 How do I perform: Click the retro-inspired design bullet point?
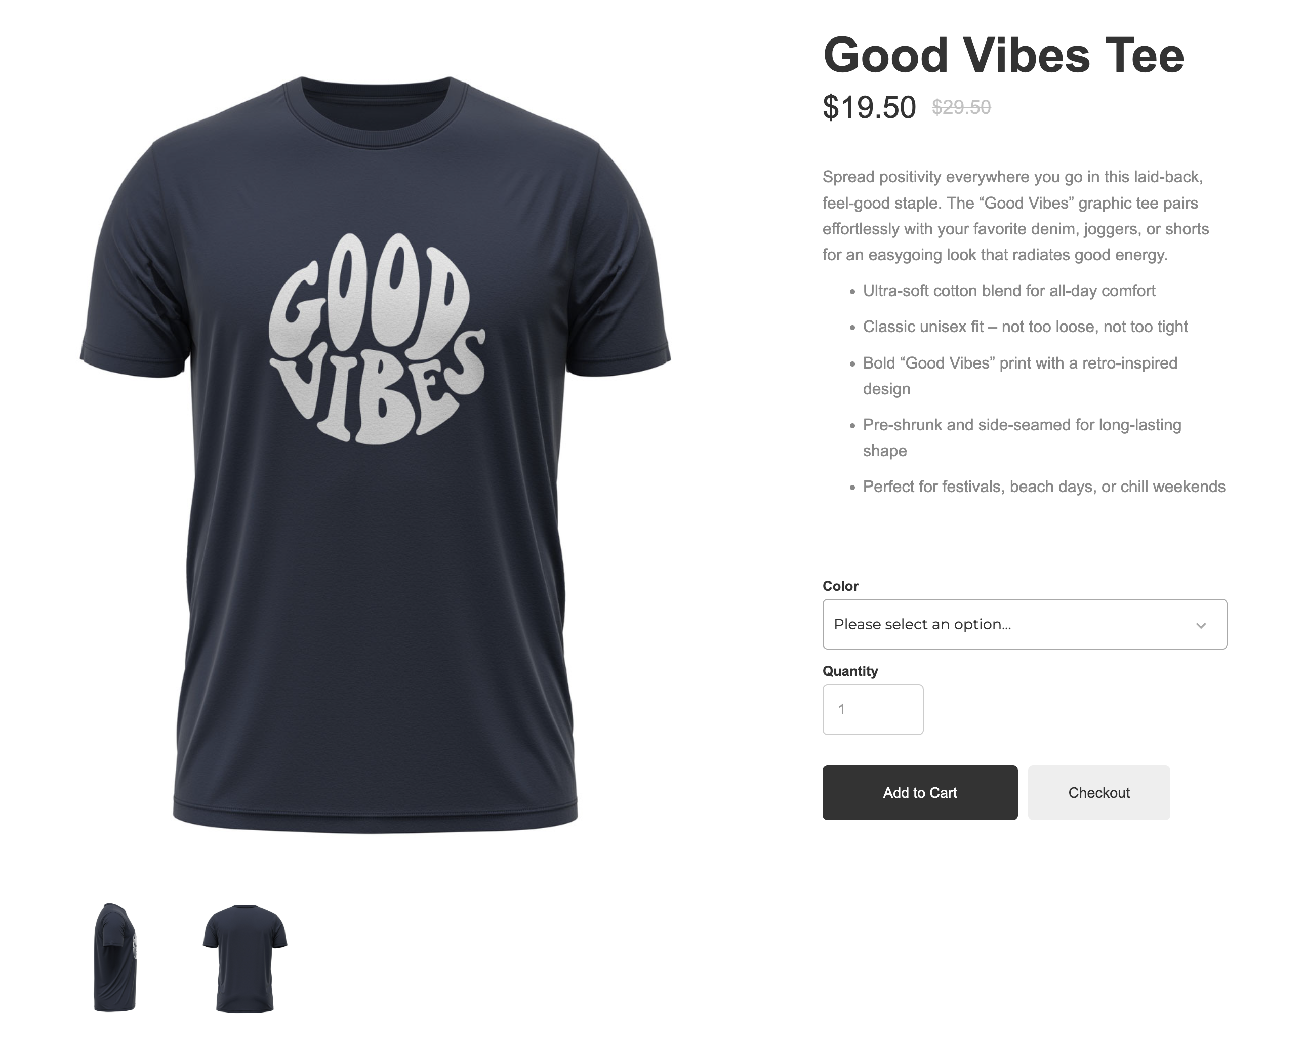coord(1019,376)
